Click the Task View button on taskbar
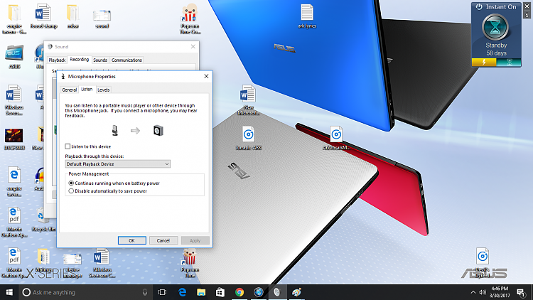 [162, 292]
